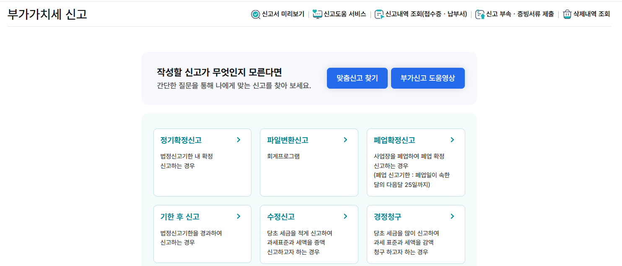Click the 신고도움 서비스 monitor icon
Image resolution: width=622 pixels, height=266 pixels.
[317, 14]
